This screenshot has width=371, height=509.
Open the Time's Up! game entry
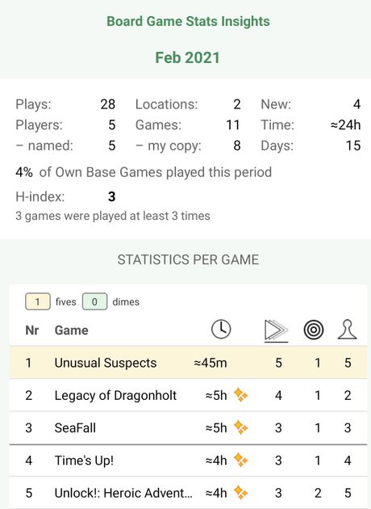188,461
